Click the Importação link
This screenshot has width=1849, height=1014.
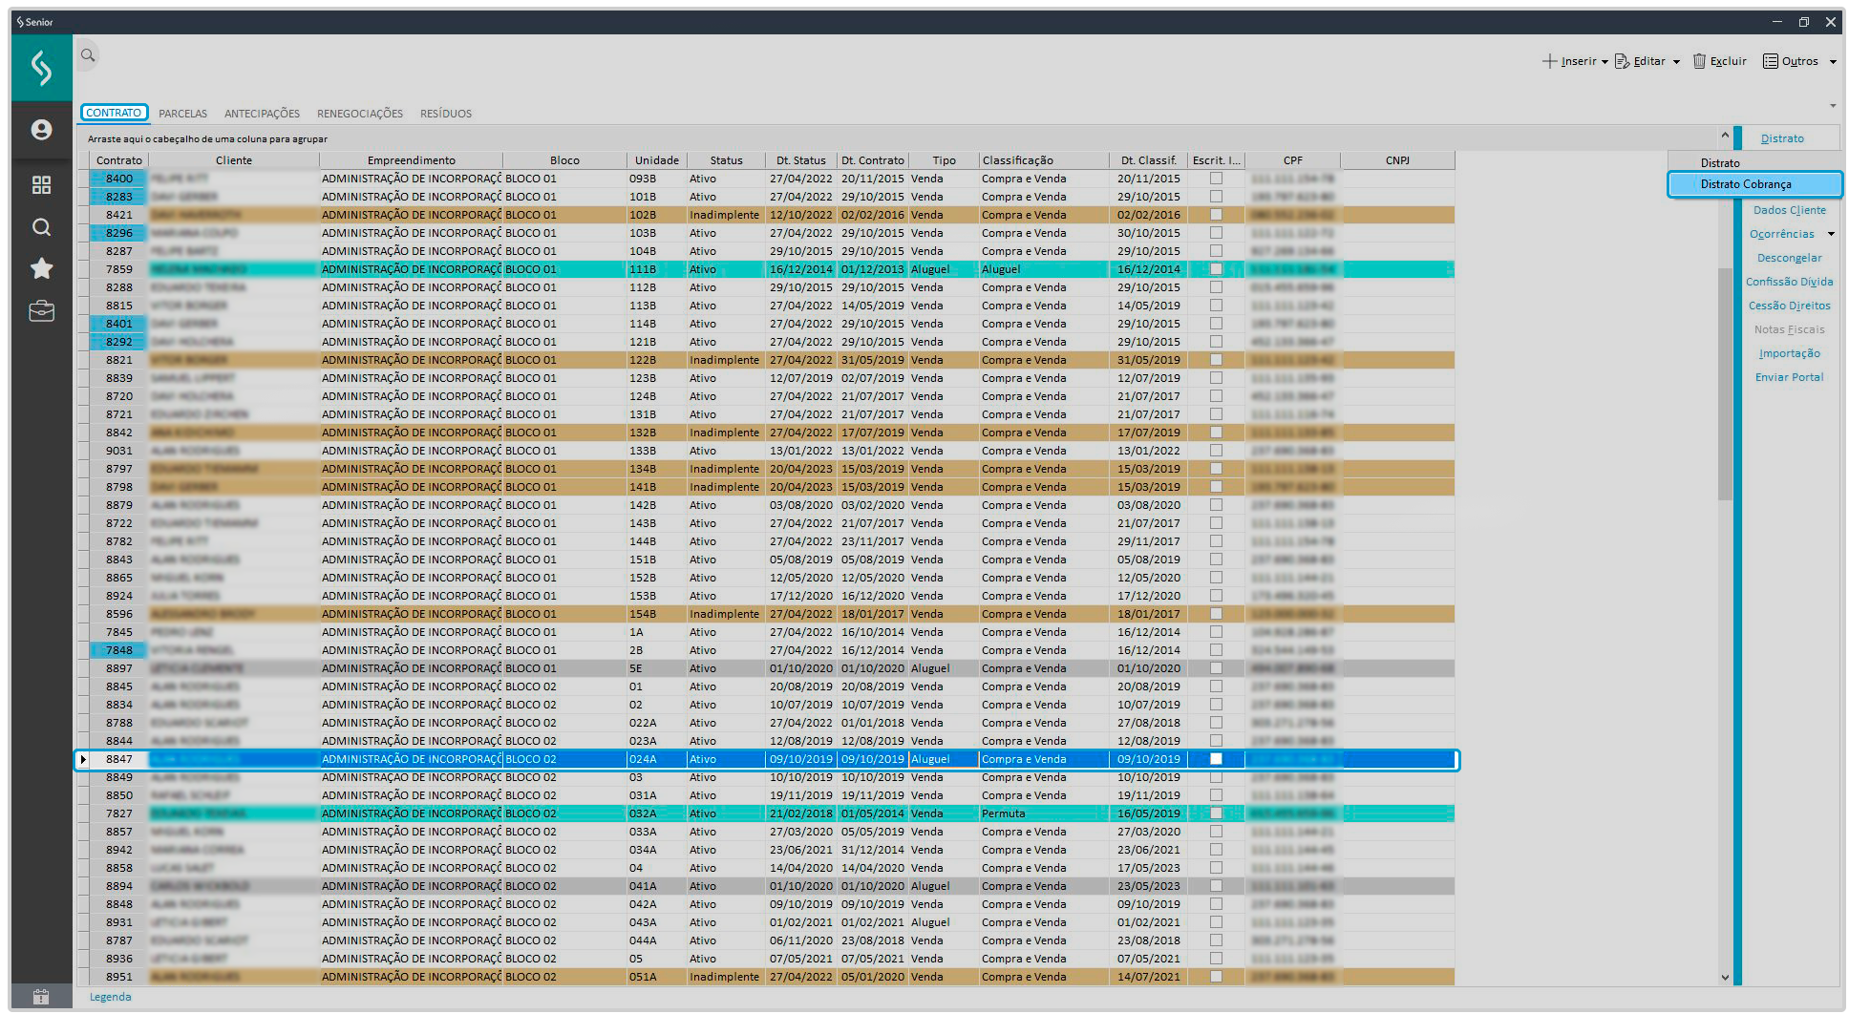1790,353
